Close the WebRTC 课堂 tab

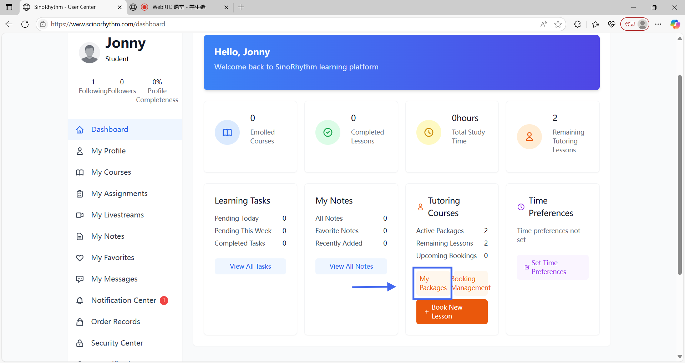coord(226,7)
